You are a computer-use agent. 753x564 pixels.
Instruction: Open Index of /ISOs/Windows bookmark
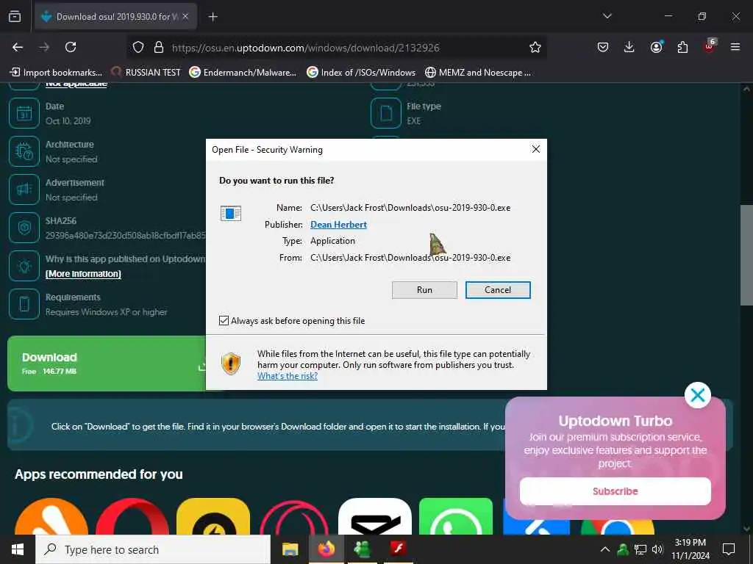pyautogui.click(x=361, y=73)
